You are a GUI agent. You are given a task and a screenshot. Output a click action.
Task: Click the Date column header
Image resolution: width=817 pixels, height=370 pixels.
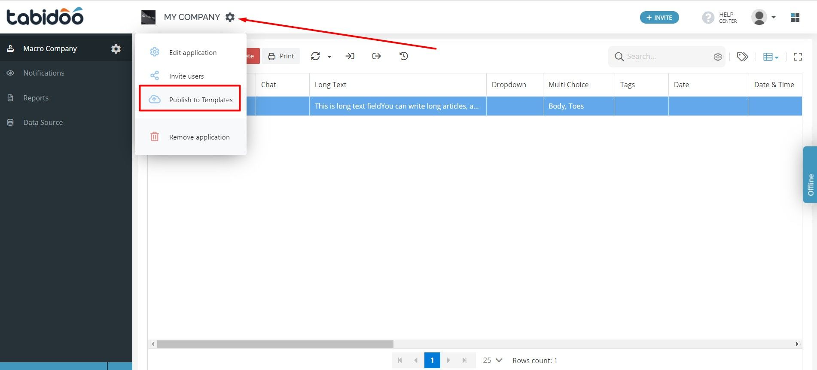tap(709, 85)
